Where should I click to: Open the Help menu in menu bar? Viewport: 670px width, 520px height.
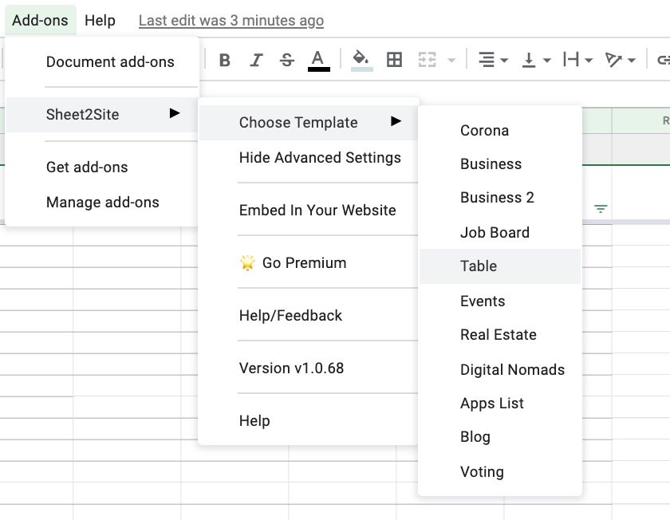tap(100, 21)
